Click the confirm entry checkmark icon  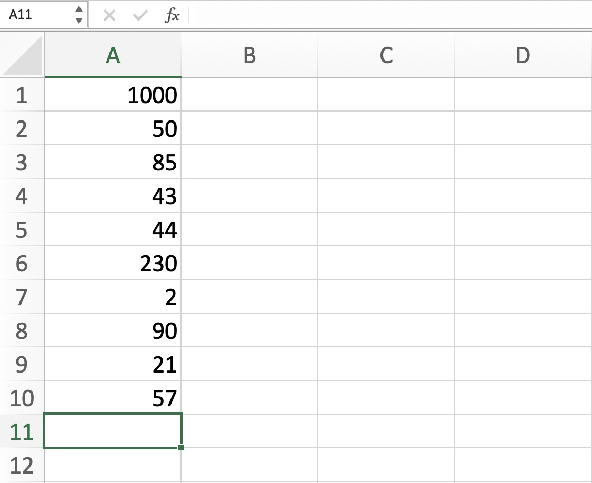[140, 15]
